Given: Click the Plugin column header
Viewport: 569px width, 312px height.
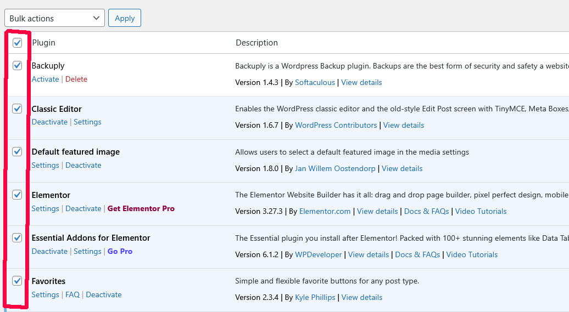Looking at the screenshot, I should coord(43,43).
